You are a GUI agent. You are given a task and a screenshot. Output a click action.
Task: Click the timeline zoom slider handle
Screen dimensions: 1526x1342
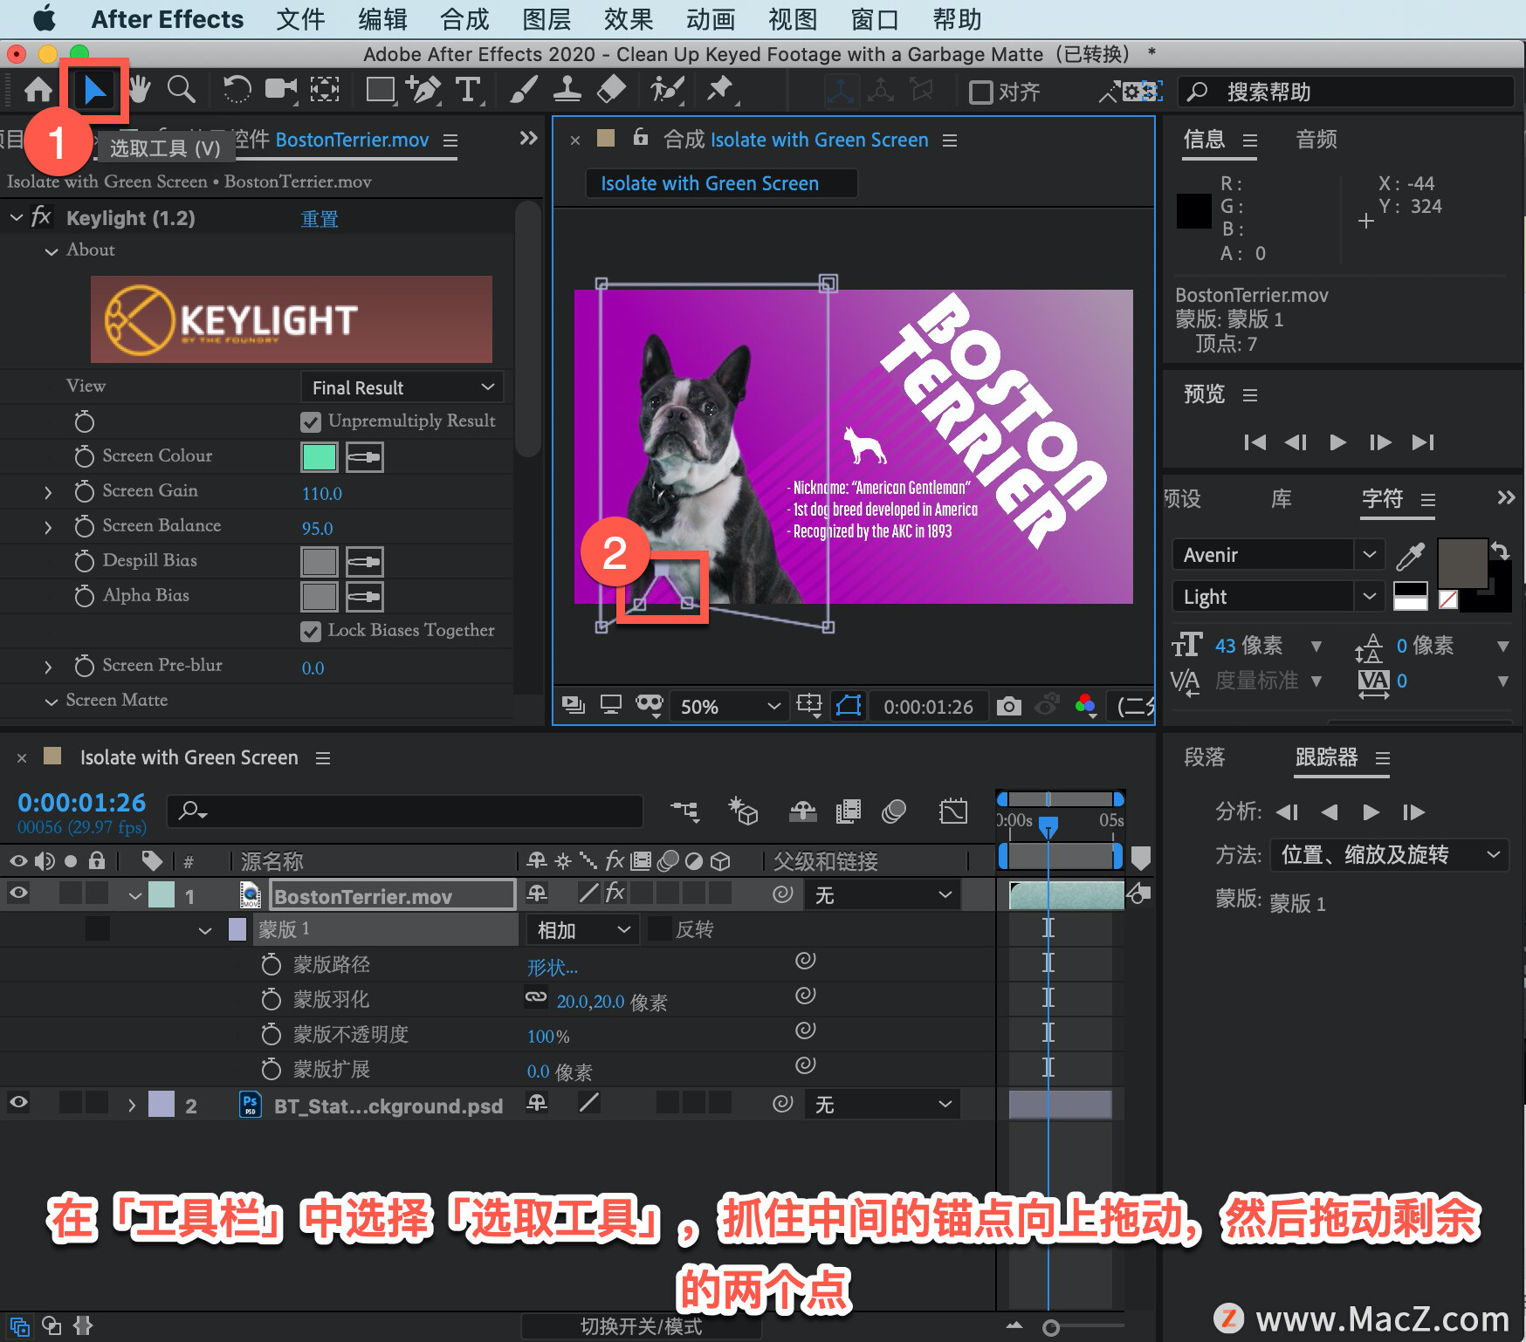[x=1051, y=1328]
